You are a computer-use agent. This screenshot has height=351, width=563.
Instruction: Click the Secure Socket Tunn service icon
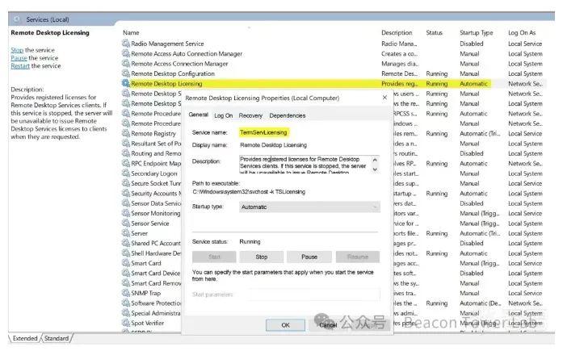click(x=126, y=183)
